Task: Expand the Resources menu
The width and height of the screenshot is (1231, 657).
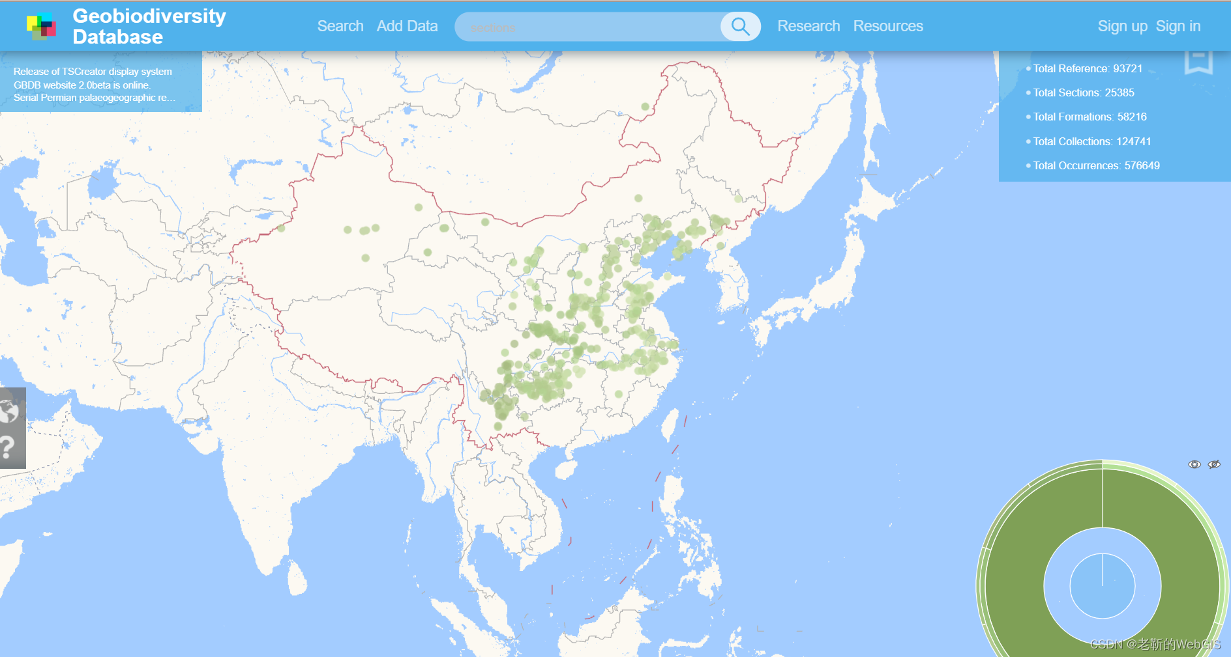Action: coord(888,26)
